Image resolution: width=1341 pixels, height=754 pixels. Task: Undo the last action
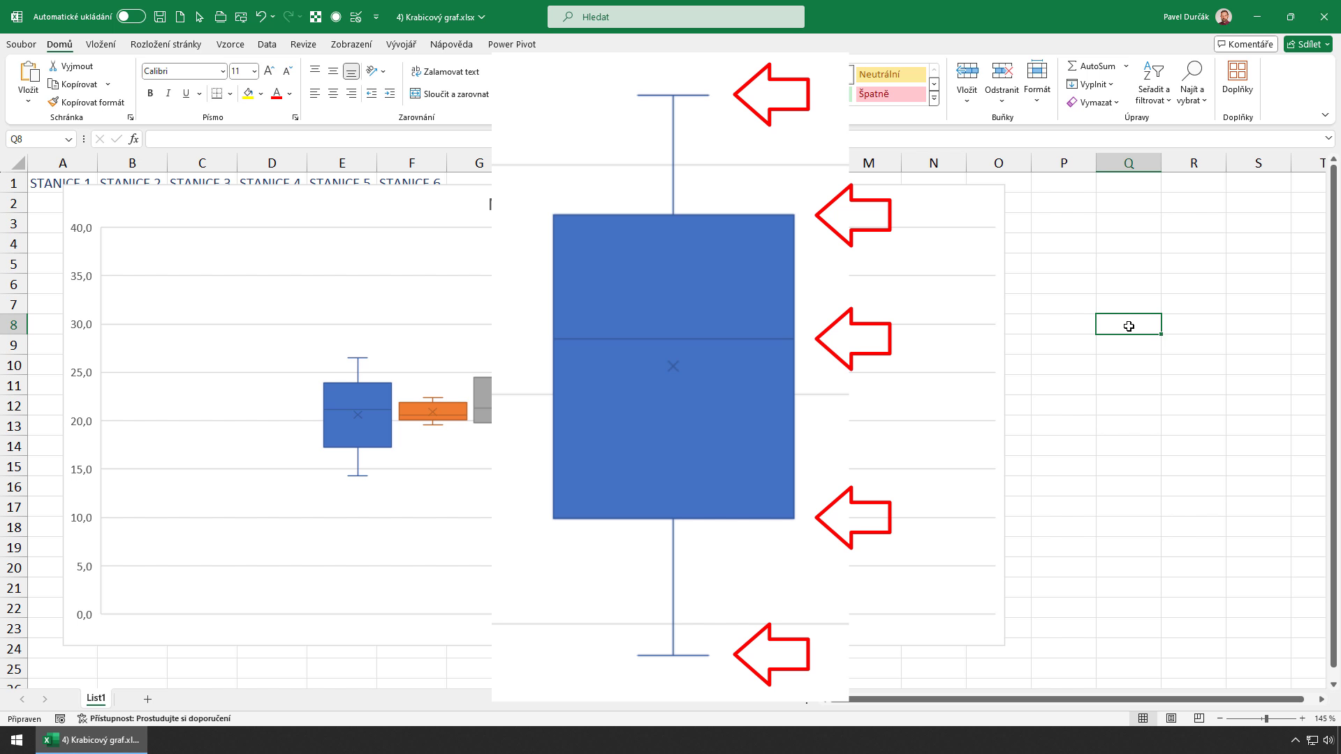tap(261, 17)
